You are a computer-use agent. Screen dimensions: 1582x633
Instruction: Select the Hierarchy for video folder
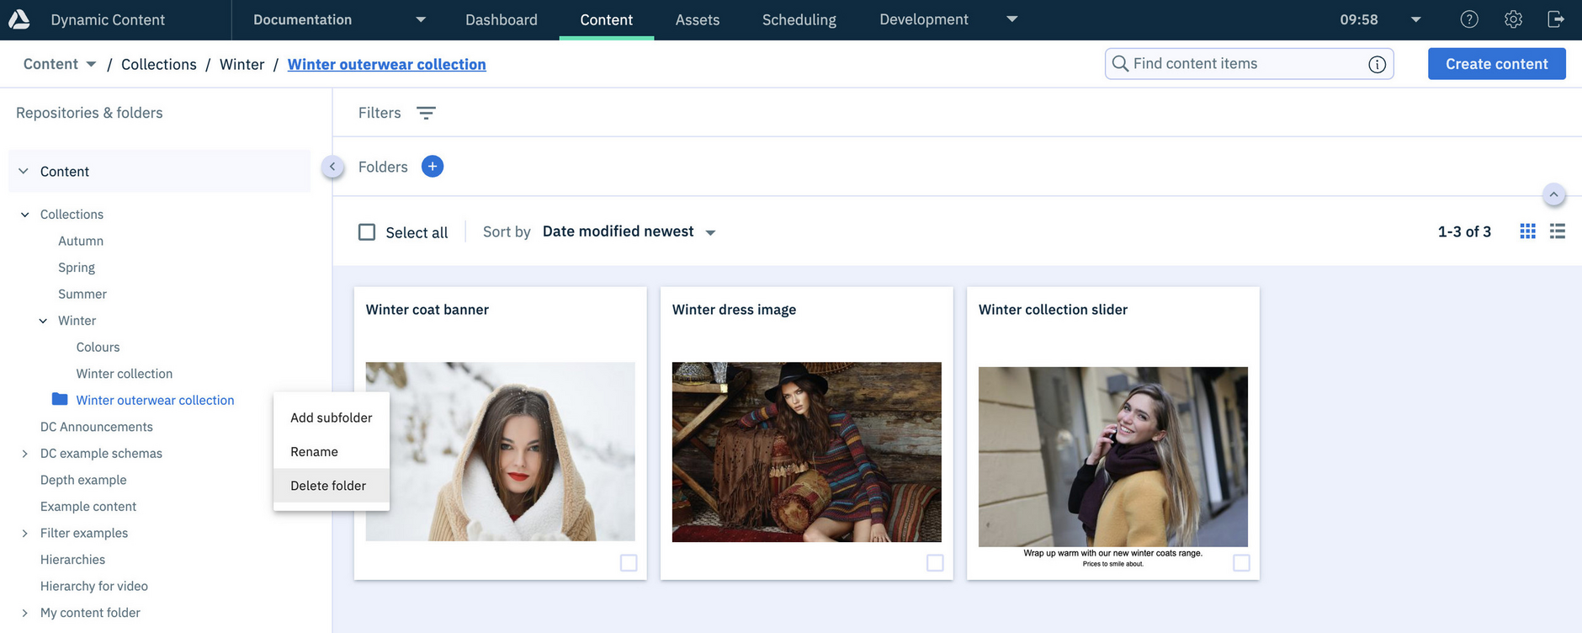94,586
